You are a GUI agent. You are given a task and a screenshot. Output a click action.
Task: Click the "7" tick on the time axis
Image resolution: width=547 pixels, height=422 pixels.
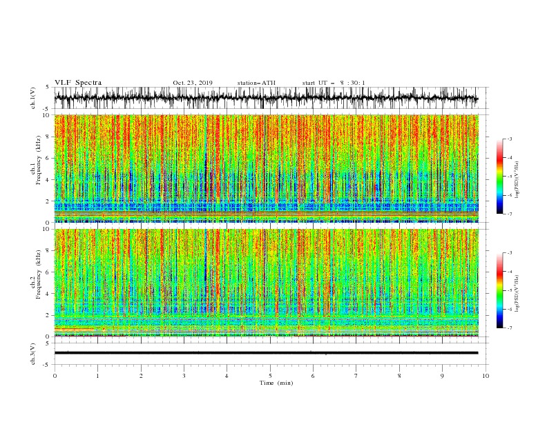(356, 376)
